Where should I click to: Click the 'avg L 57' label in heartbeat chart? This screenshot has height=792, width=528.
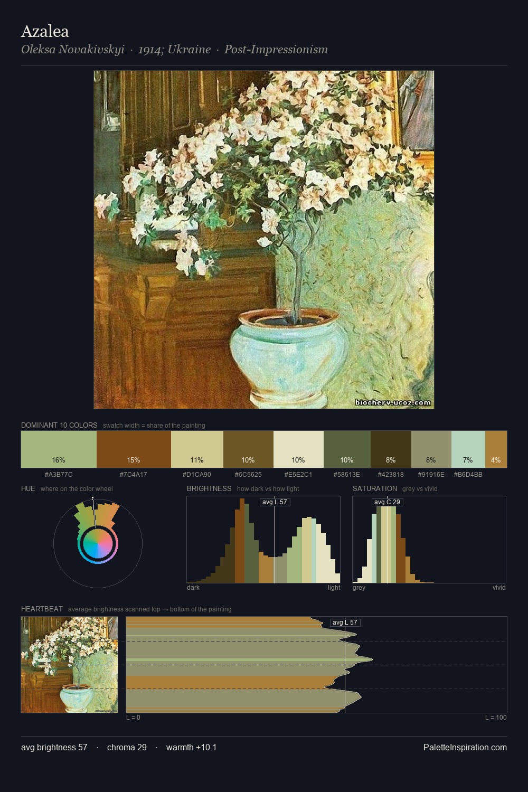(345, 623)
